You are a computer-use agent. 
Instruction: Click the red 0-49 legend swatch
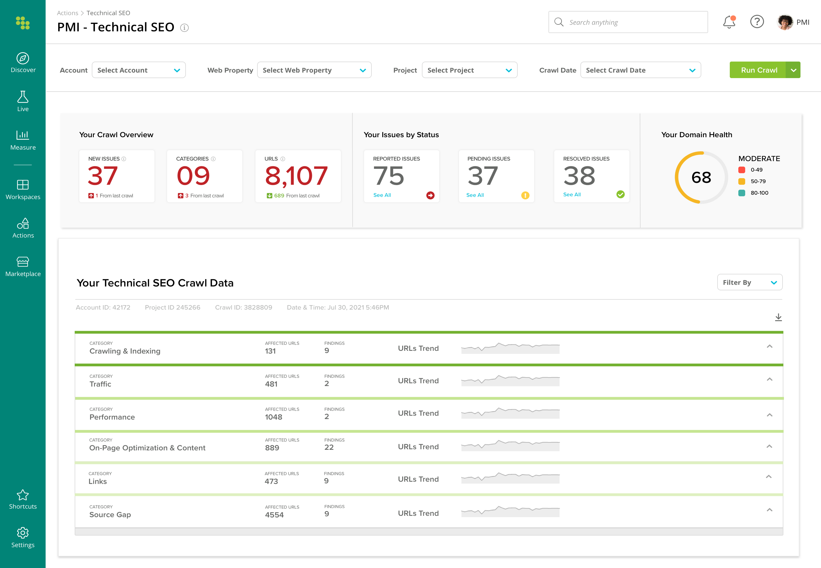pyautogui.click(x=741, y=170)
